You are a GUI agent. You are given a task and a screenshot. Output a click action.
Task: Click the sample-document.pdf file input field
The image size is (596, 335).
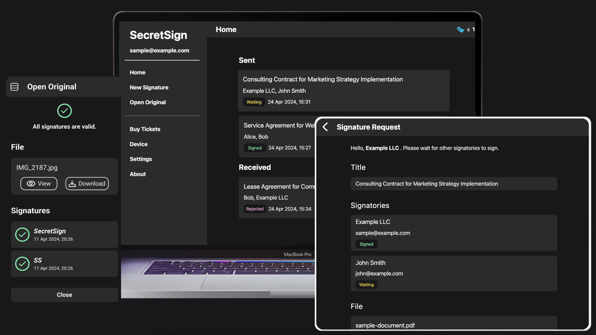pyautogui.click(x=454, y=324)
